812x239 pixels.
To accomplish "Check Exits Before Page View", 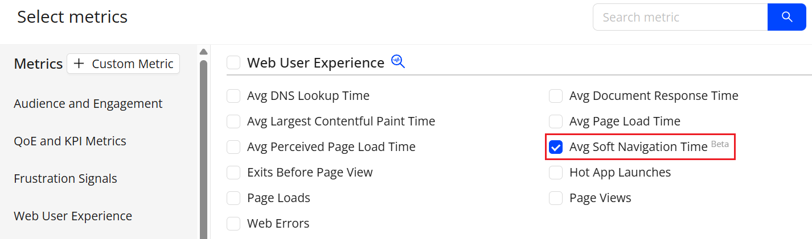I will coord(233,173).
